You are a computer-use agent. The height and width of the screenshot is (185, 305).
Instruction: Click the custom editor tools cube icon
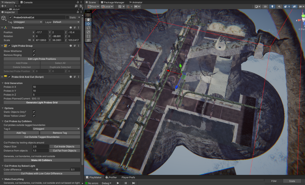(88, 15)
